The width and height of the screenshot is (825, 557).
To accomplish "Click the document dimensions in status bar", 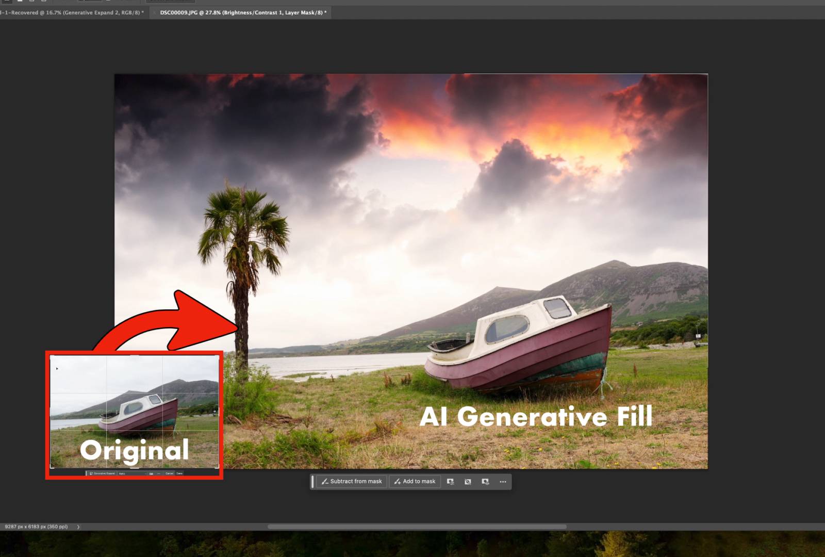I will 36,527.
